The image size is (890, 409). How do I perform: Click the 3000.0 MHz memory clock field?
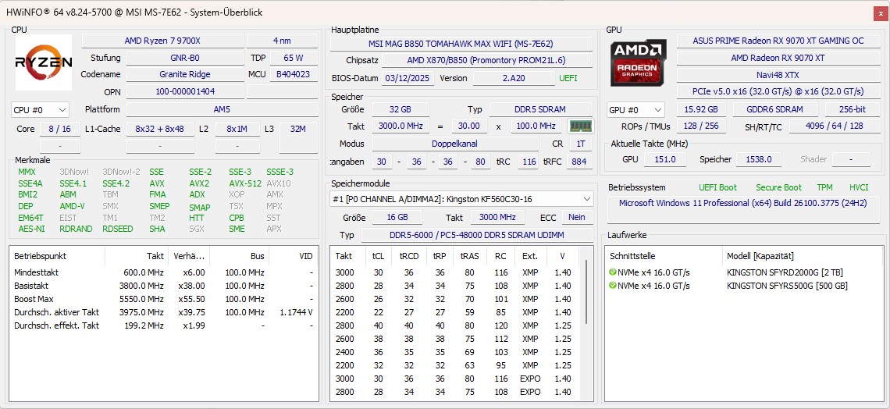tap(400, 126)
